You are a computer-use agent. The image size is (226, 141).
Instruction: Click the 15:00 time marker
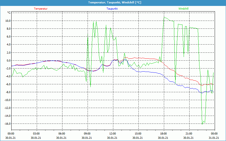point(138,134)
